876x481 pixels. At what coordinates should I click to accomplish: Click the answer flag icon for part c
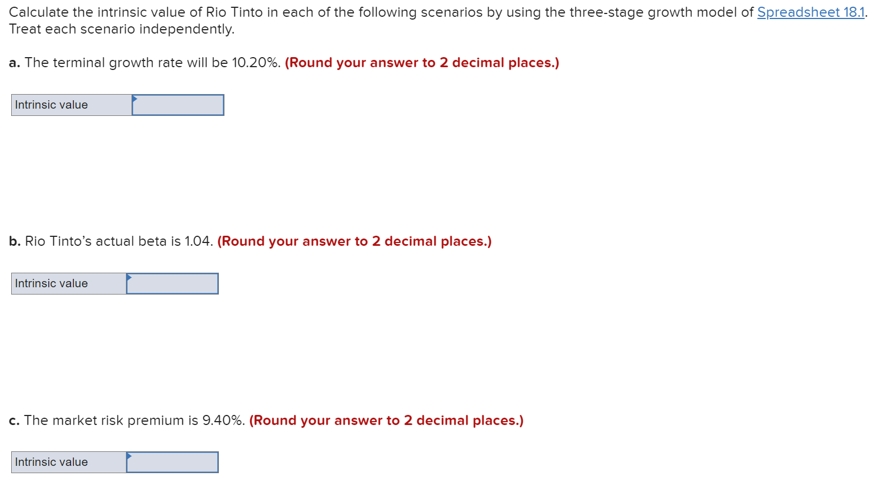point(129,456)
